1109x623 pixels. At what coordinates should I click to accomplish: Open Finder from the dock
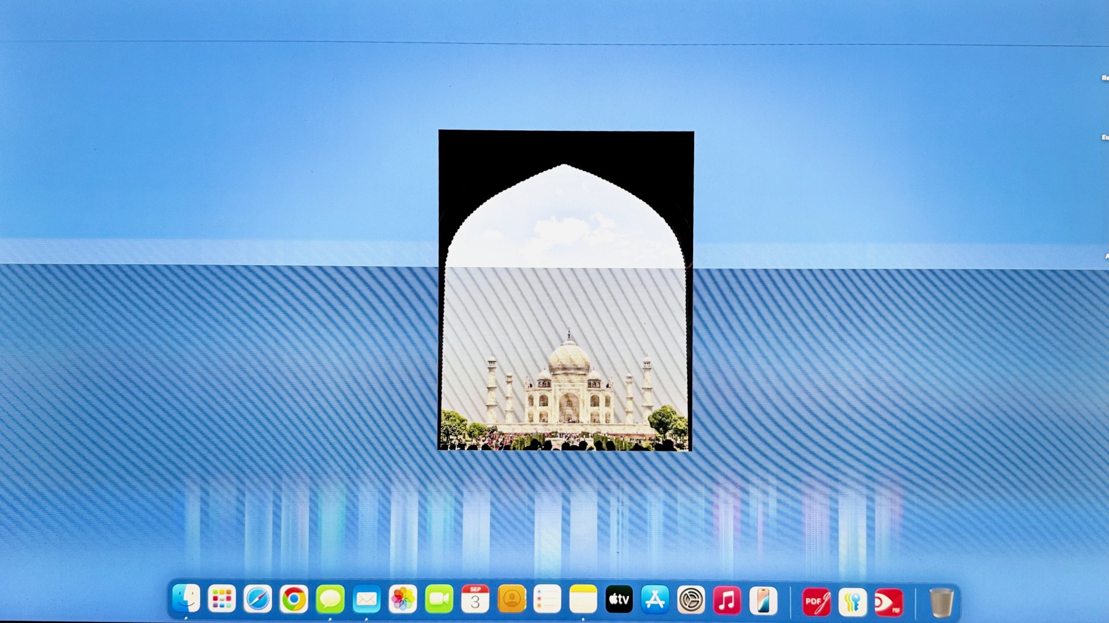pos(186,599)
